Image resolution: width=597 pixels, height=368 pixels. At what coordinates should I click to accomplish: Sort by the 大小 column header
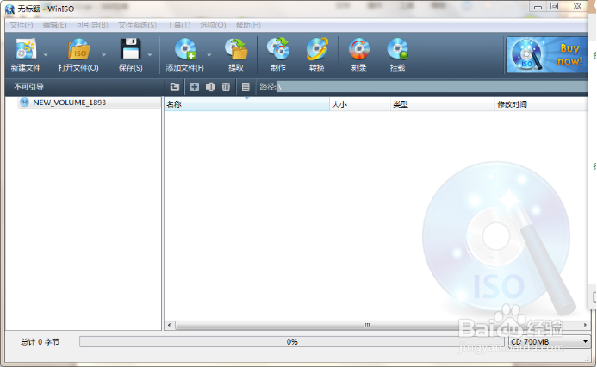point(360,104)
